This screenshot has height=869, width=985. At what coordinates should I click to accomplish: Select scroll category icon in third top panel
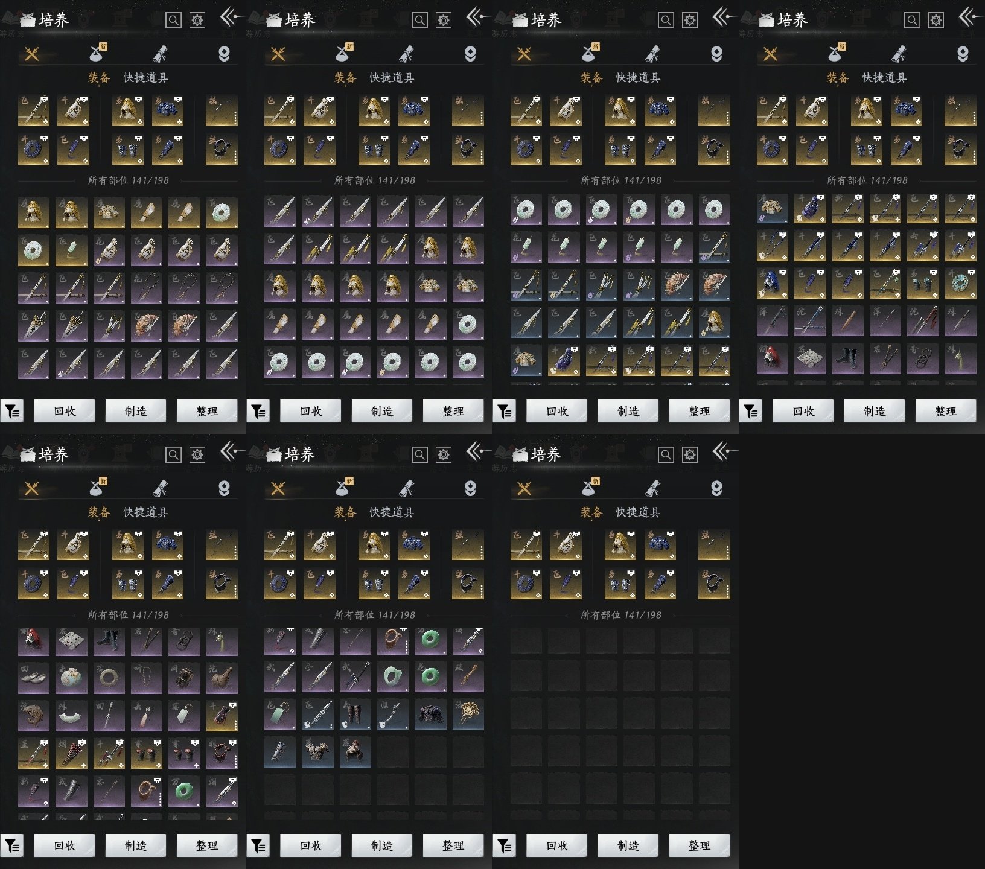tap(652, 54)
